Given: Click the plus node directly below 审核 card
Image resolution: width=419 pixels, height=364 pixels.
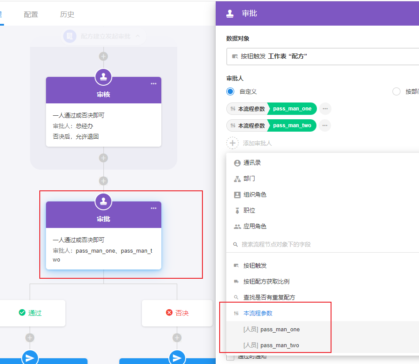Looking at the screenshot, I should [x=103, y=158].
